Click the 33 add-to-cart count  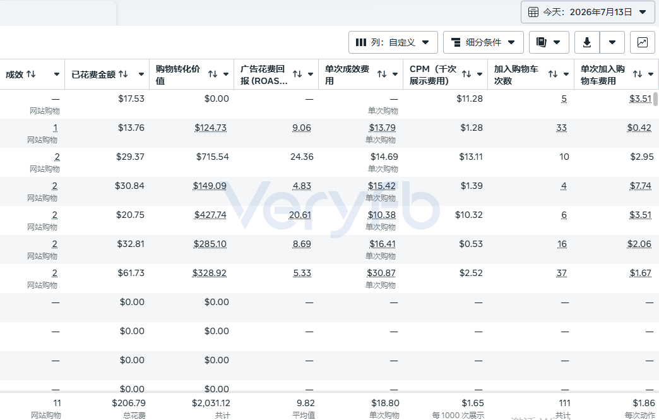(562, 128)
